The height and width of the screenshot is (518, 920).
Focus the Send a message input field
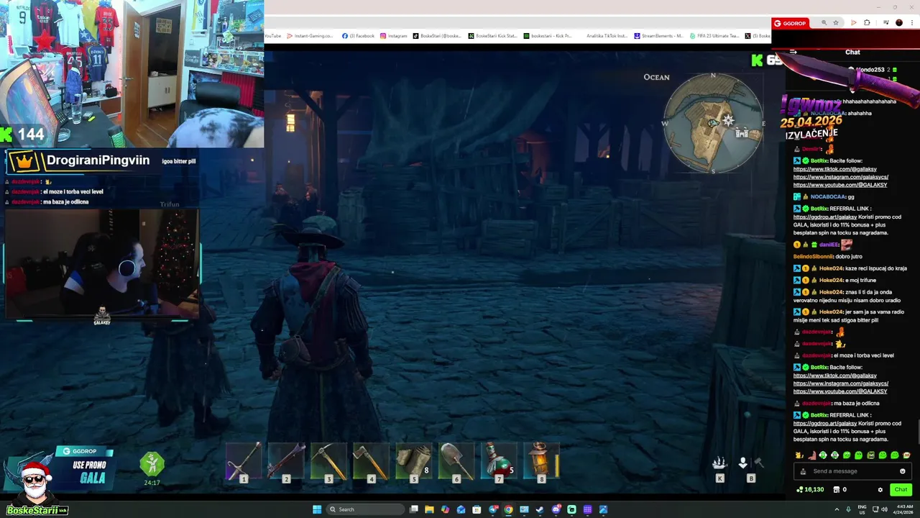(x=852, y=471)
